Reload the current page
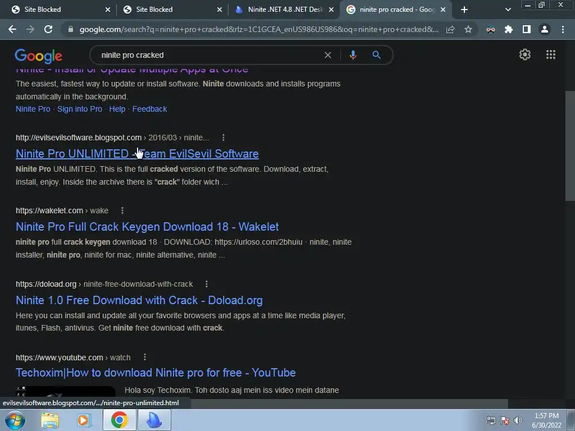 point(48,29)
